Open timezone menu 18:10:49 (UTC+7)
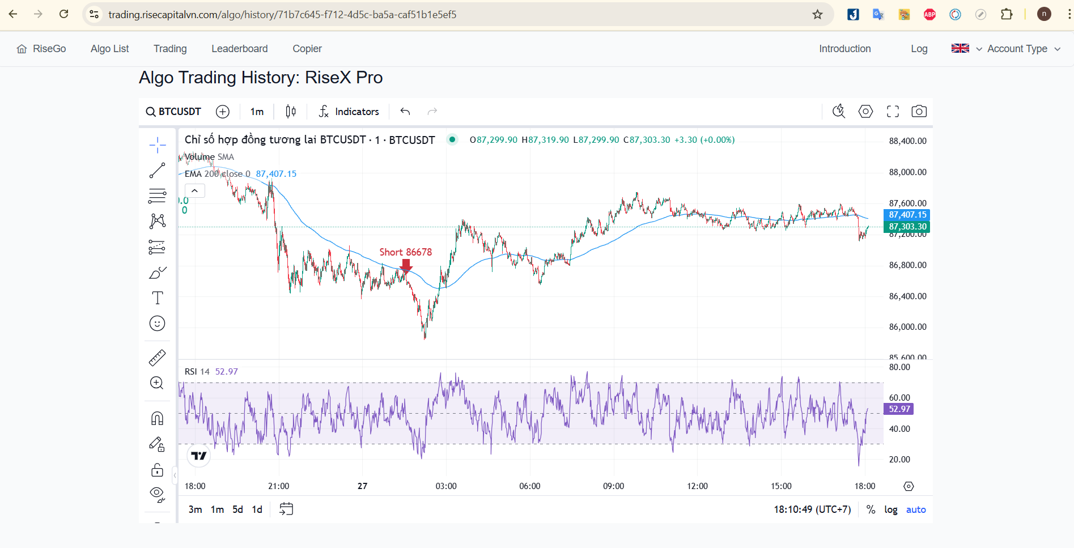This screenshot has width=1074, height=548. pyautogui.click(x=812, y=509)
